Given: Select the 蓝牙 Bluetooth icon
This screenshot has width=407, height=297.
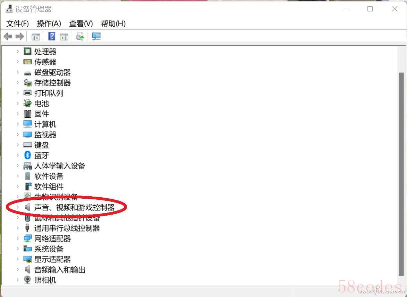Looking at the screenshot, I should [27, 155].
